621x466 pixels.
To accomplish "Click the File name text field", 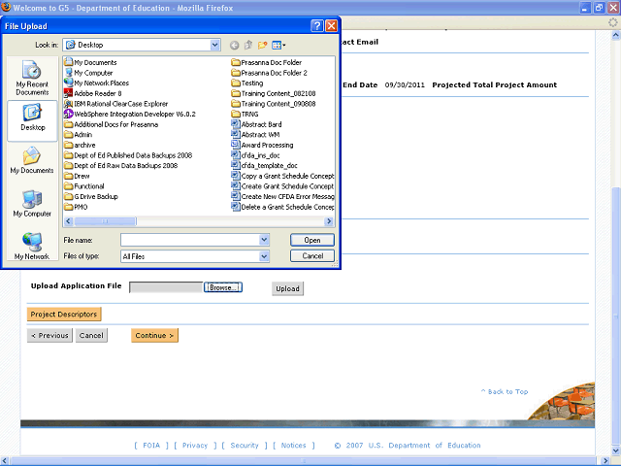I will click(190, 240).
